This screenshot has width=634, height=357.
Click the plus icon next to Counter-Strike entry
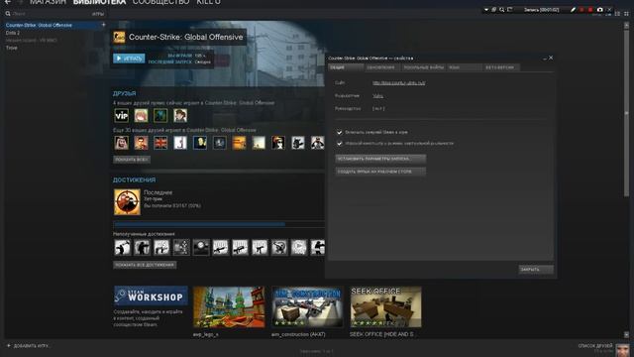pyautogui.click(x=103, y=25)
